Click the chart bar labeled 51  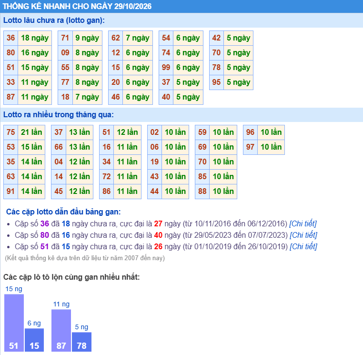pyautogui.click(x=14, y=323)
